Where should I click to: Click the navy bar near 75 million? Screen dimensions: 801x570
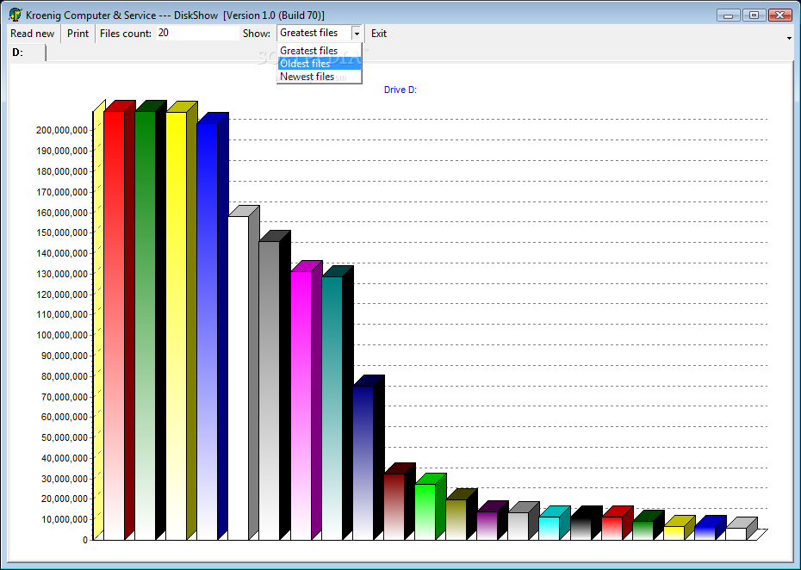tap(363, 462)
